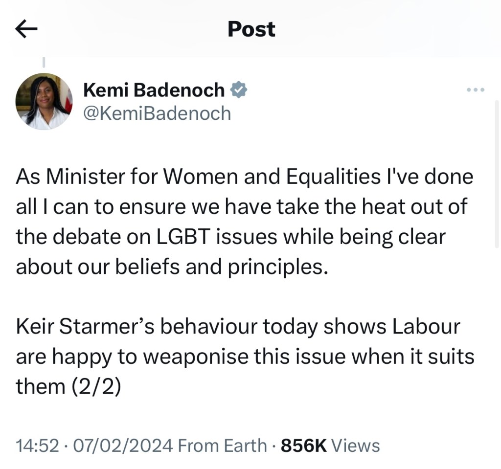This screenshot has width=501, height=469.
Task: Click "about our beliefs and principles" line
Action: point(171,267)
